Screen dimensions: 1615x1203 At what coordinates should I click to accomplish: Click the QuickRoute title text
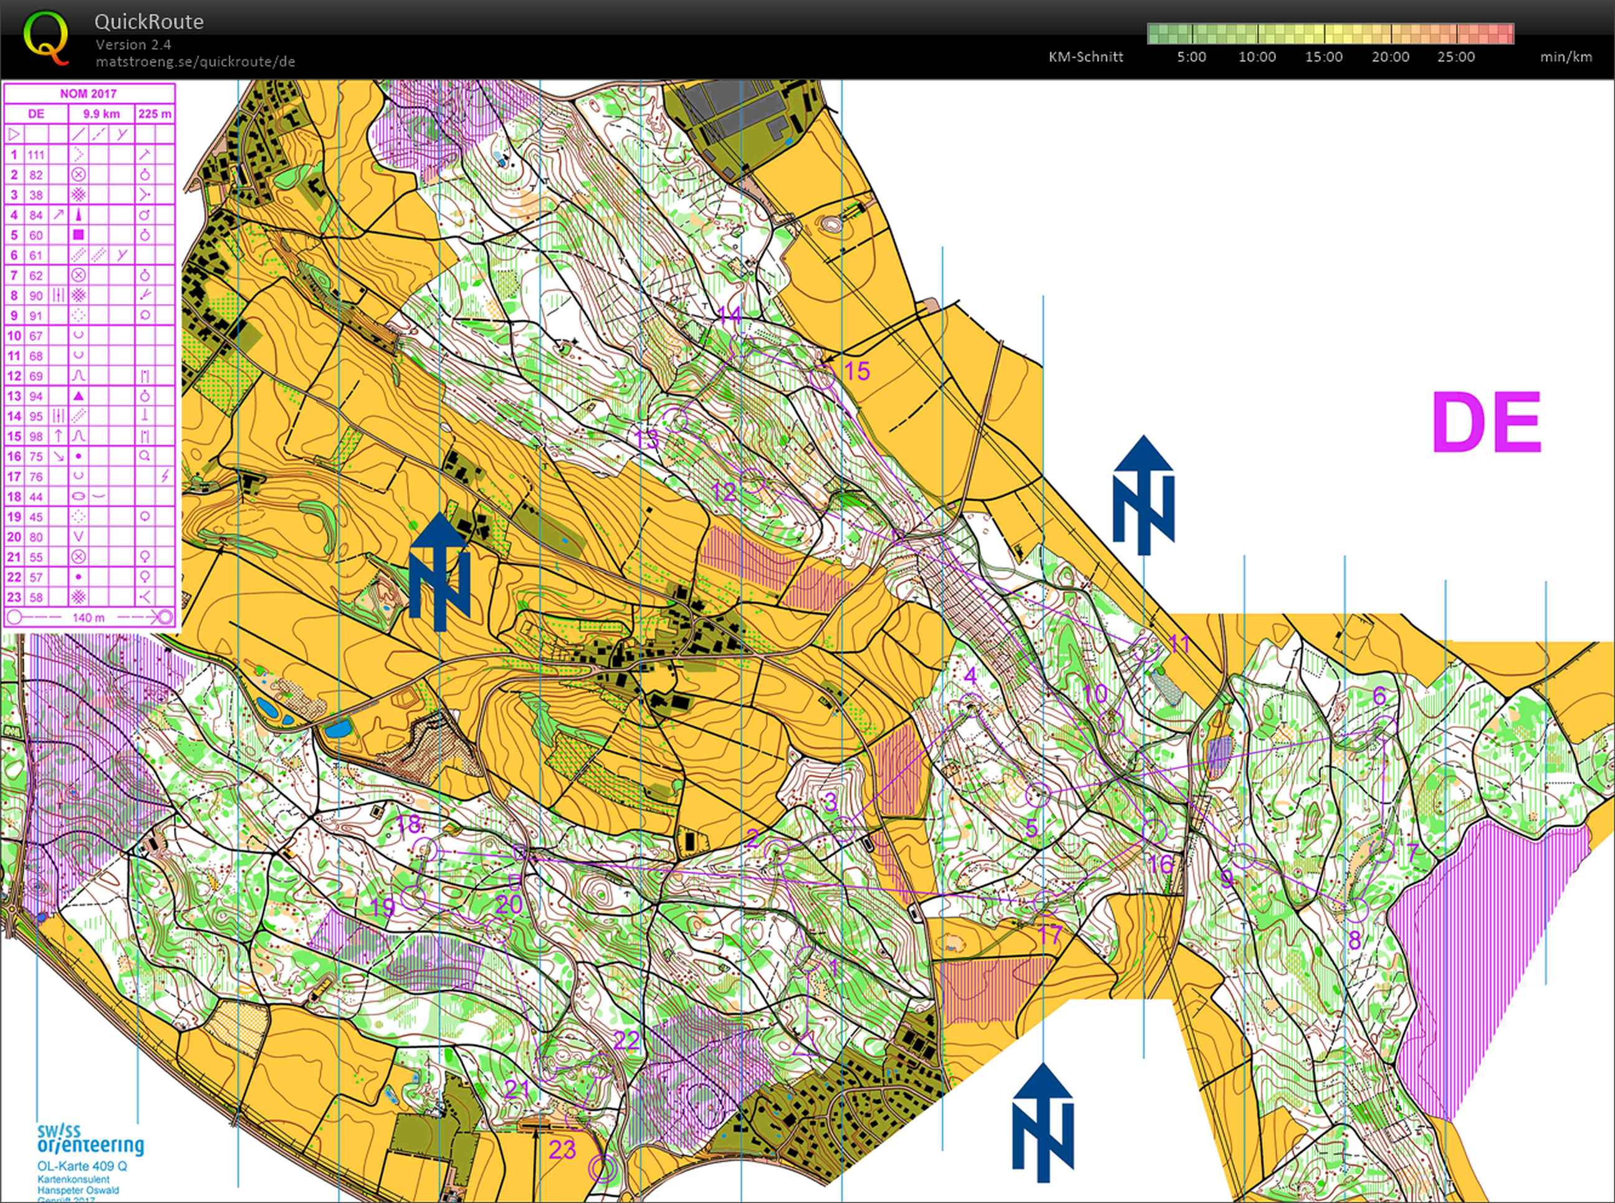point(148,22)
